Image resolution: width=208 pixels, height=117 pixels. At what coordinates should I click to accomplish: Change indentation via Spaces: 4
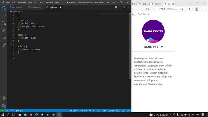pos(83,111)
